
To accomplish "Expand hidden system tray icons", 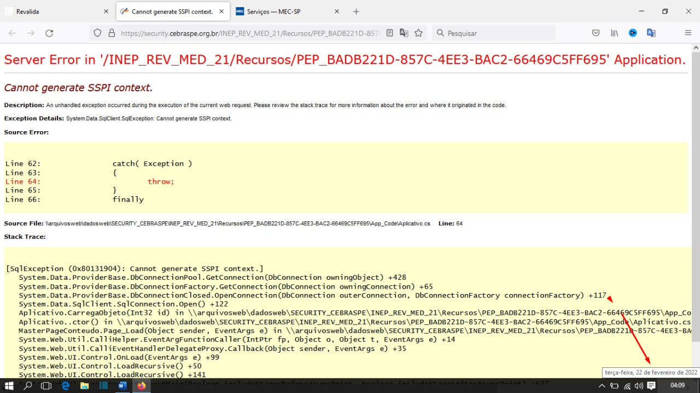I will [602, 386].
